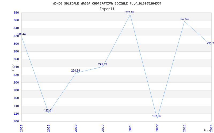Viewport: 214px width, 133px height.
Task: Click the 2021 x-axis year label
Action: coord(130,128)
